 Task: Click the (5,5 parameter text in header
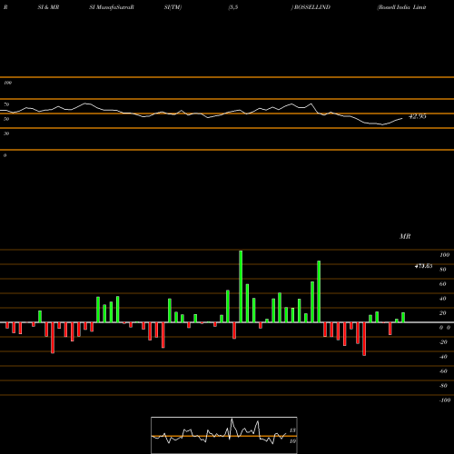pos(233,7)
